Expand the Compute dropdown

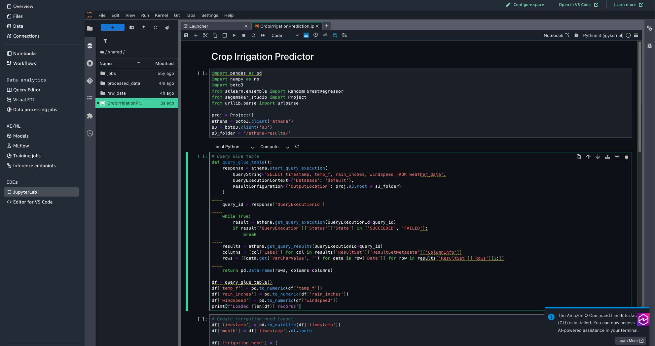tap(274, 147)
